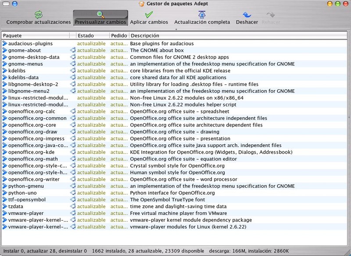Screen dimensions: 351x256
Task: Click Ubuntu icon beside openoffice.org-draw
Action: (x=73, y=132)
